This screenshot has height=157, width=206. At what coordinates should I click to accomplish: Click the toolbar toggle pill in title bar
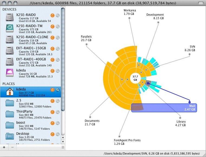pos(201,3)
